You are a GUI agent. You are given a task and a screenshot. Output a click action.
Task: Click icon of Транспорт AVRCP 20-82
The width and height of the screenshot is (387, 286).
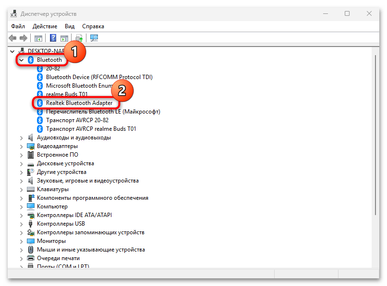[x=40, y=120]
